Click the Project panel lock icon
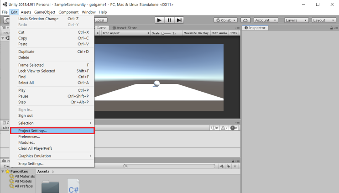 233,161
